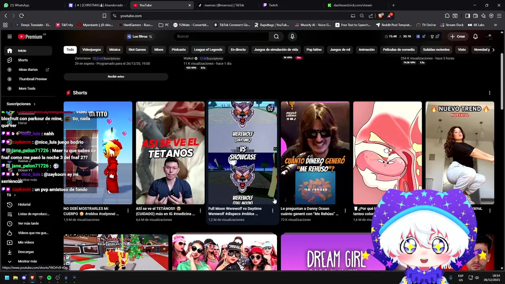Open ME REHÚSO Danny Ocean short thumbnail
Screen dimensions: 505x284
[315, 153]
